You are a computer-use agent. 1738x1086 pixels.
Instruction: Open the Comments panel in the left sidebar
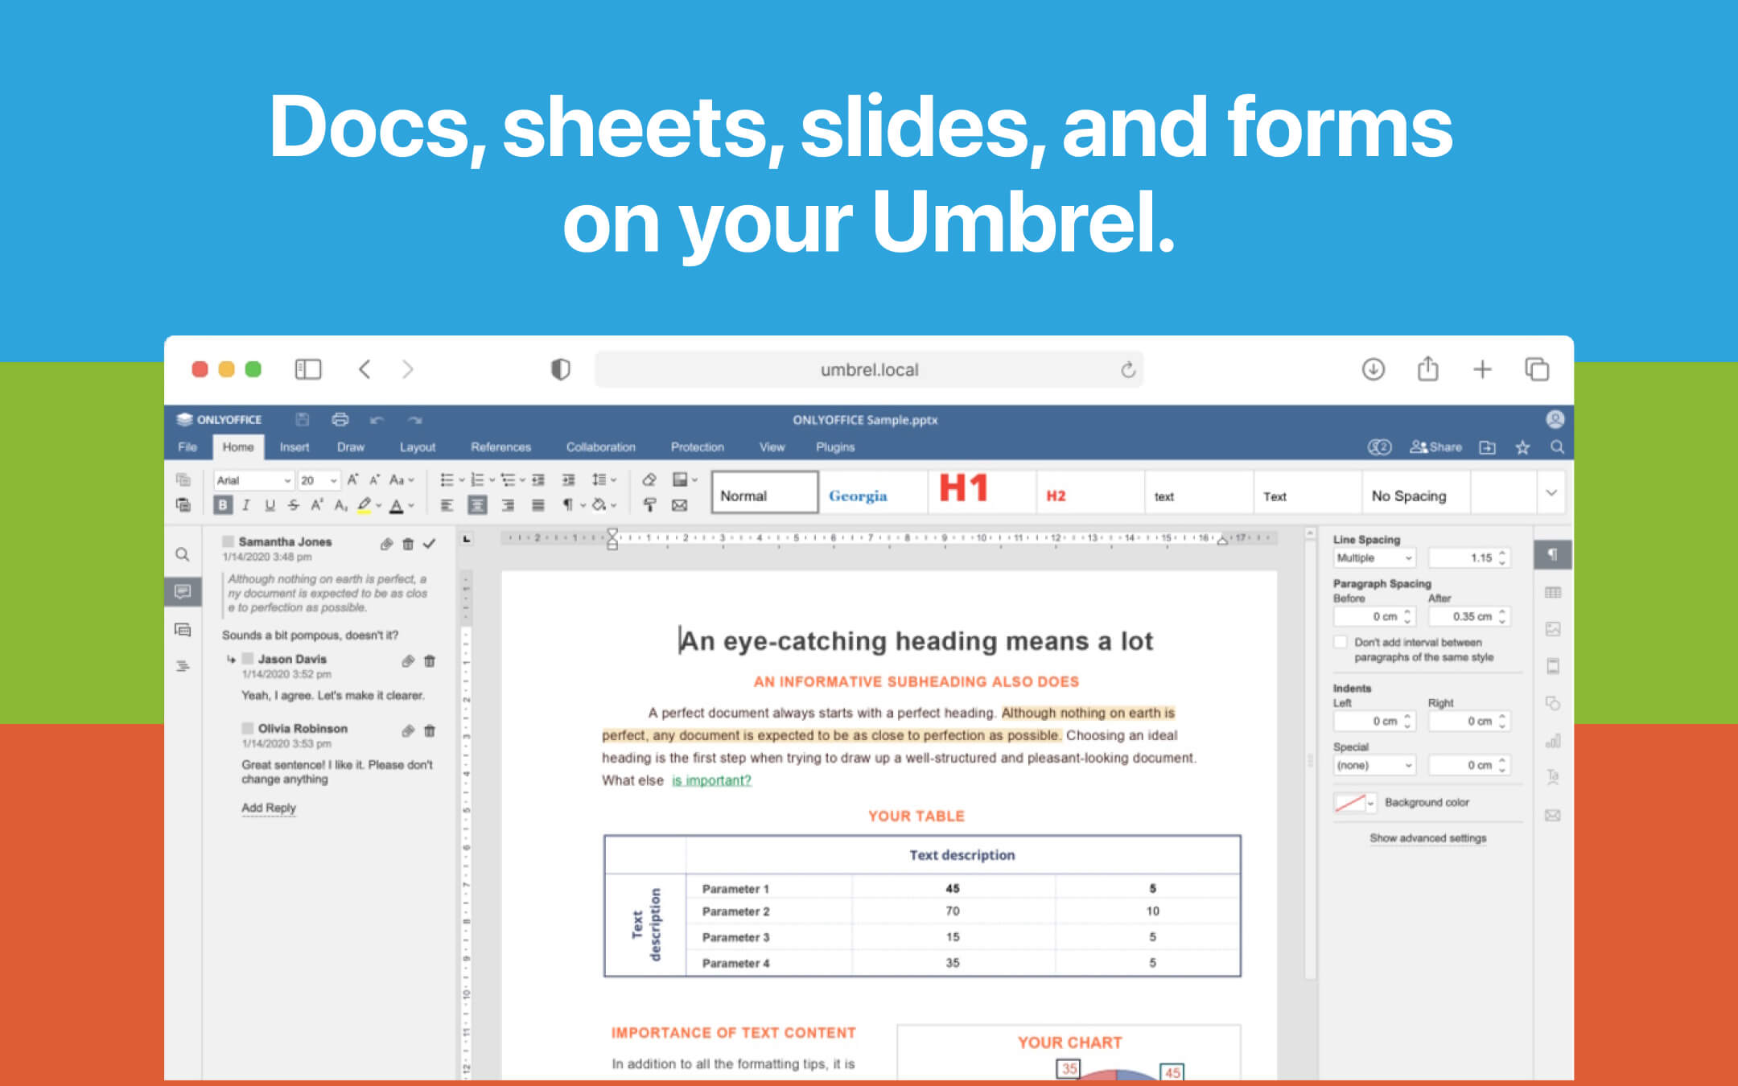point(183,593)
